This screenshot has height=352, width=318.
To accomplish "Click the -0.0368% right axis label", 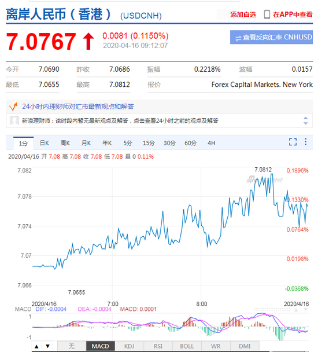I will [x=297, y=289].
